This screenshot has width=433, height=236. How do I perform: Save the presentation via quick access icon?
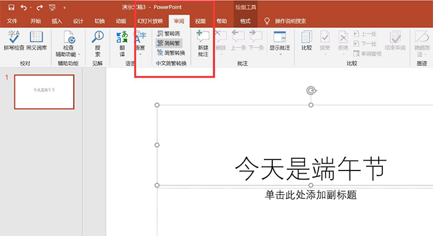coord(11,7)
